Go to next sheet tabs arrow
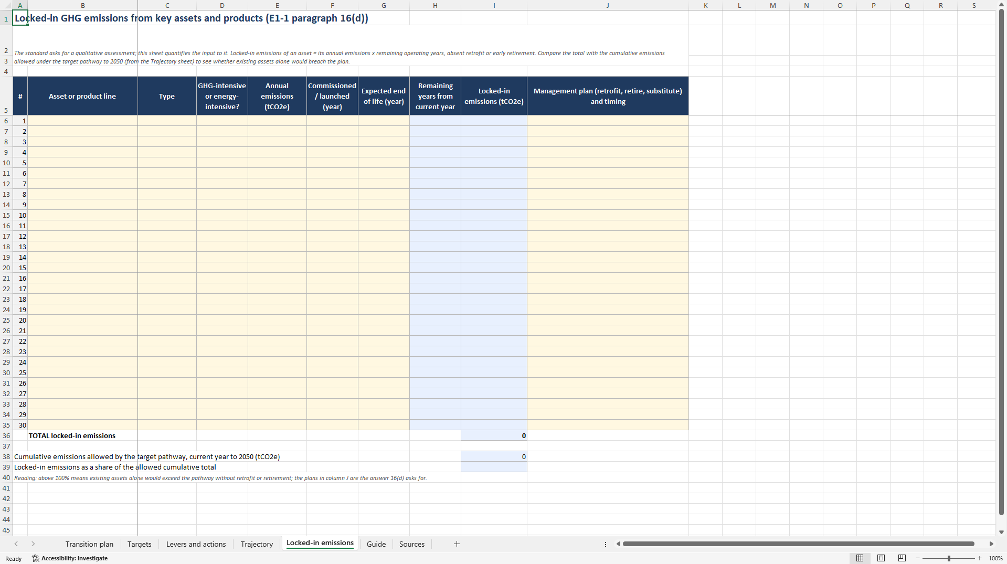The height and width of the screenshot is (564, 1007). pos(33,544)
